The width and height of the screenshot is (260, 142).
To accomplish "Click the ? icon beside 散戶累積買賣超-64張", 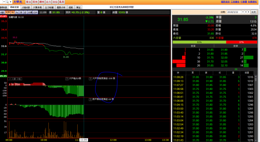I will [x=90, y=100].
